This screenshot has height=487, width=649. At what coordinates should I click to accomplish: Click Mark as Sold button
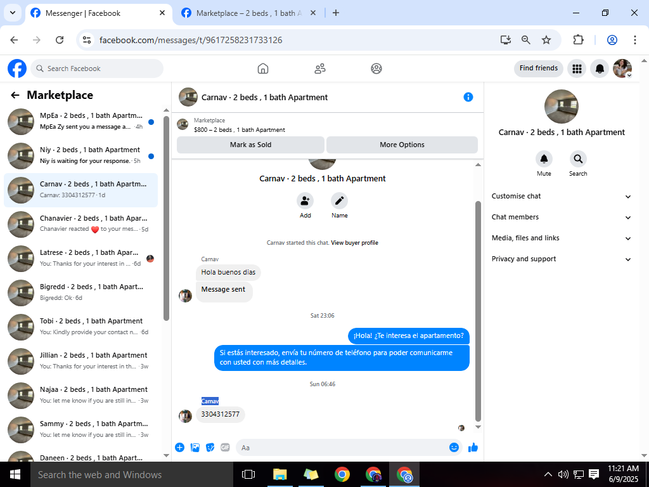point(250,145)
